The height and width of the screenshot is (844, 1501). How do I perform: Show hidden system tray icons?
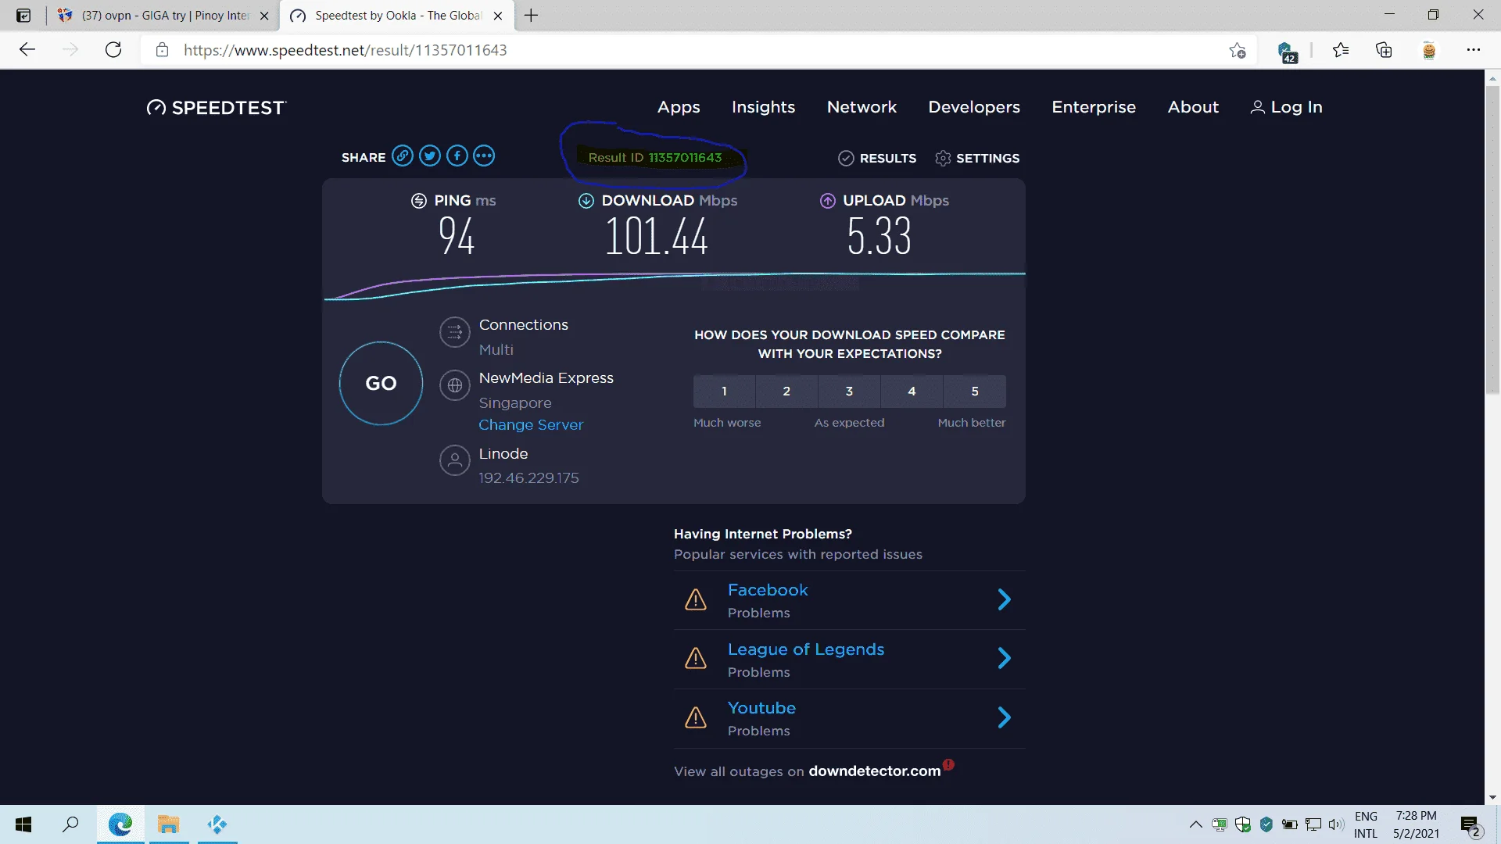1195,824
